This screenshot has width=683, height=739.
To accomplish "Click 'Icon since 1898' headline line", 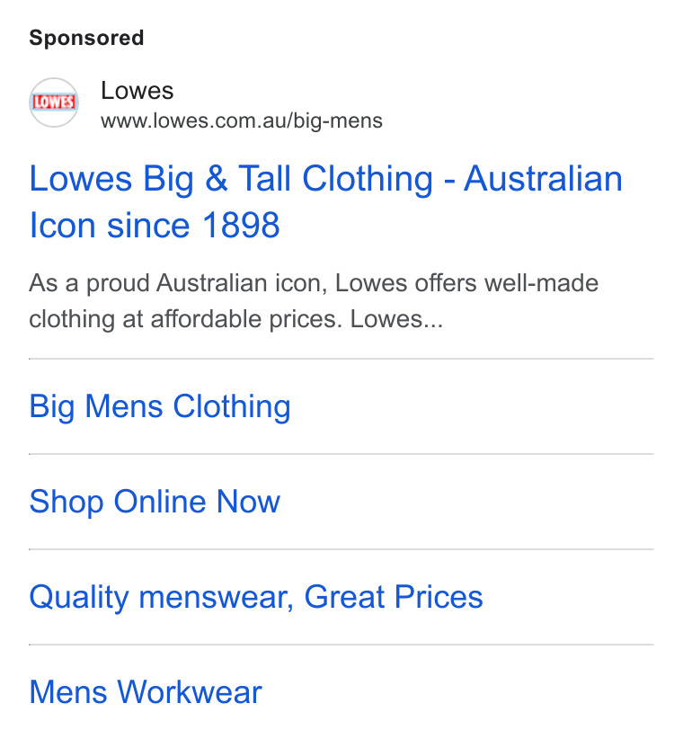I will pyautogui.click(x=155, y=226).
